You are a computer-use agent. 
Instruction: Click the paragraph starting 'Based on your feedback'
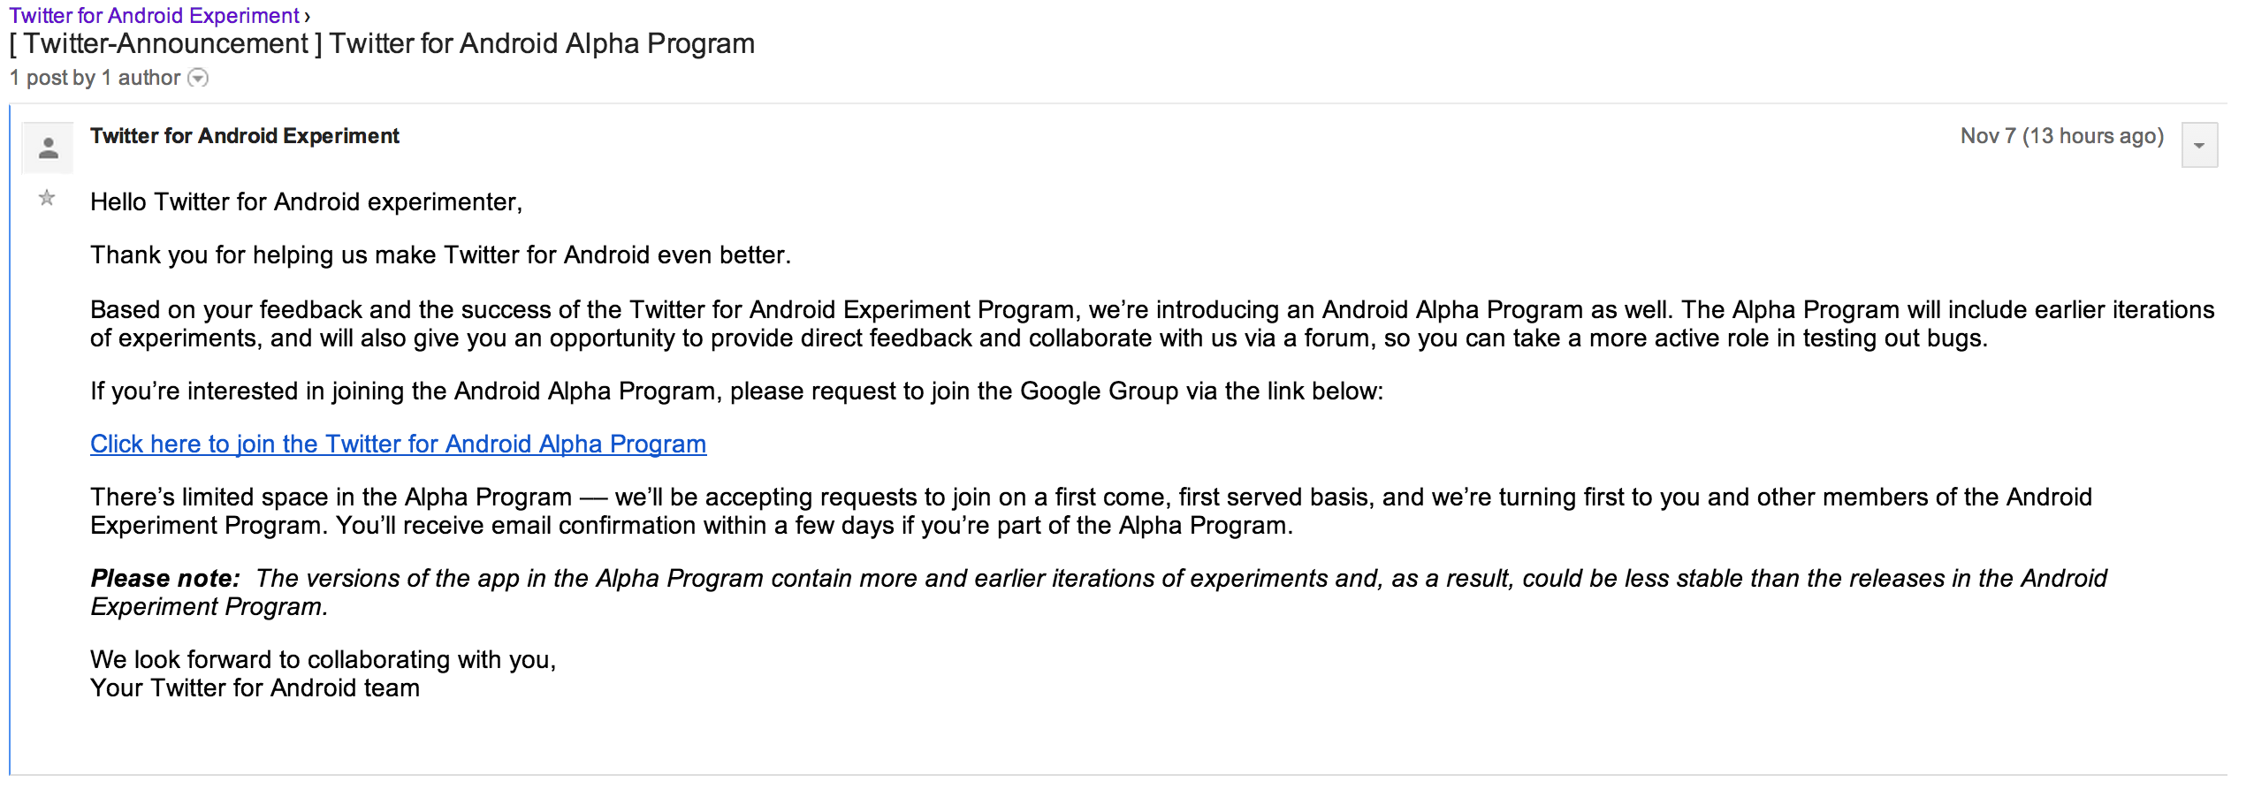[x=1152, y=324]
